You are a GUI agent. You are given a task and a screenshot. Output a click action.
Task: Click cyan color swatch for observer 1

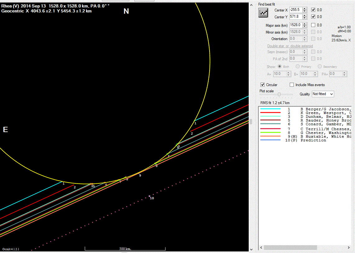click(x=270, y=109)
